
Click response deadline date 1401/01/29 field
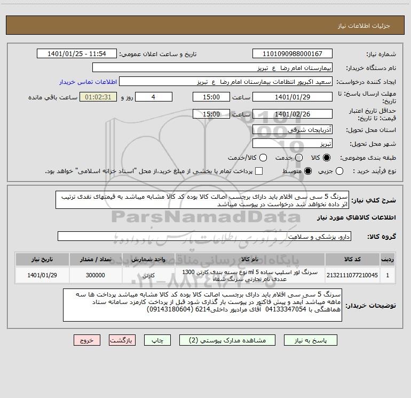point(293,97)
